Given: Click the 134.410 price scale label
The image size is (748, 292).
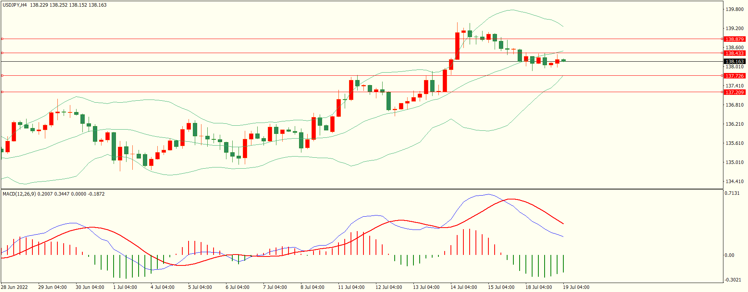Looking at the screenshot, I should click(x=734, y=182).
